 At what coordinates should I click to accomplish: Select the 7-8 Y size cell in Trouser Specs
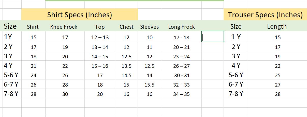click(x=236, y=94)
